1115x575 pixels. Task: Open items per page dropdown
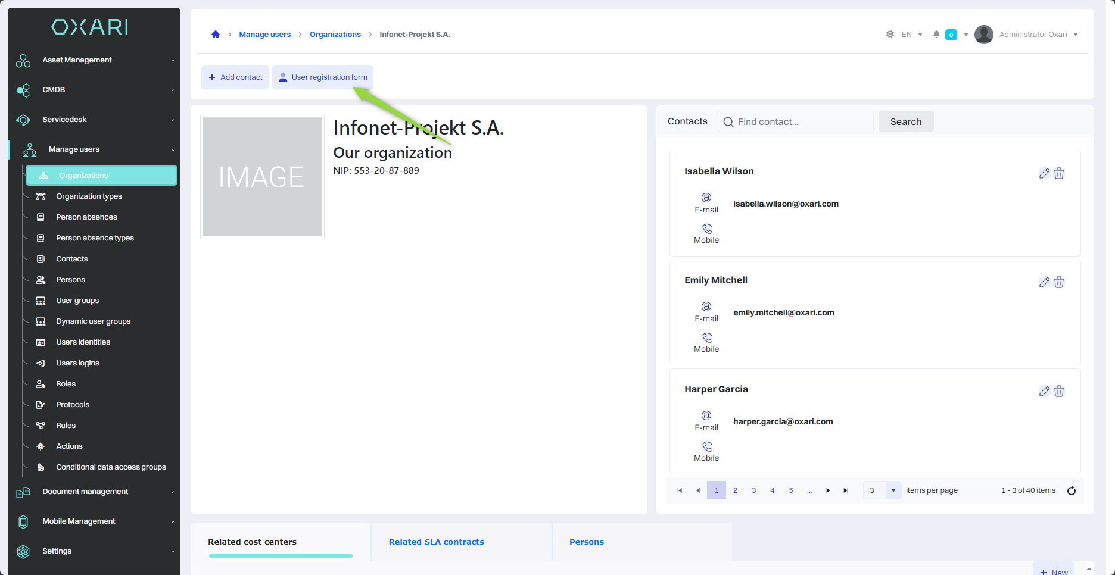pos(893,490)
